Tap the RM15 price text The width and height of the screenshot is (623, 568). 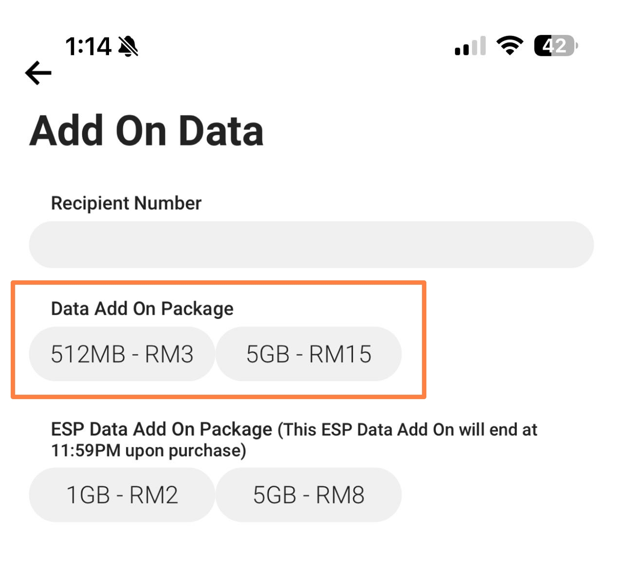340,354
